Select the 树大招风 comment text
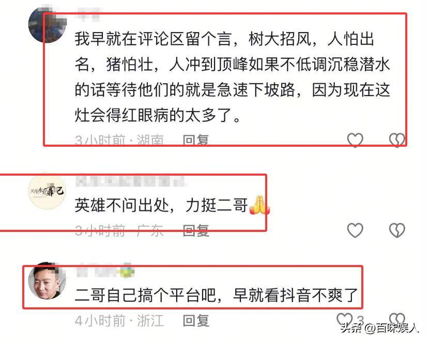 pos(232,77)
